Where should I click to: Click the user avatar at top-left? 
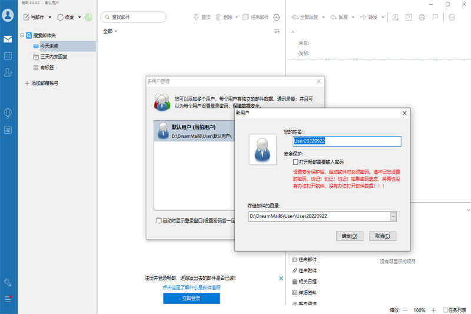click(8, 16)
